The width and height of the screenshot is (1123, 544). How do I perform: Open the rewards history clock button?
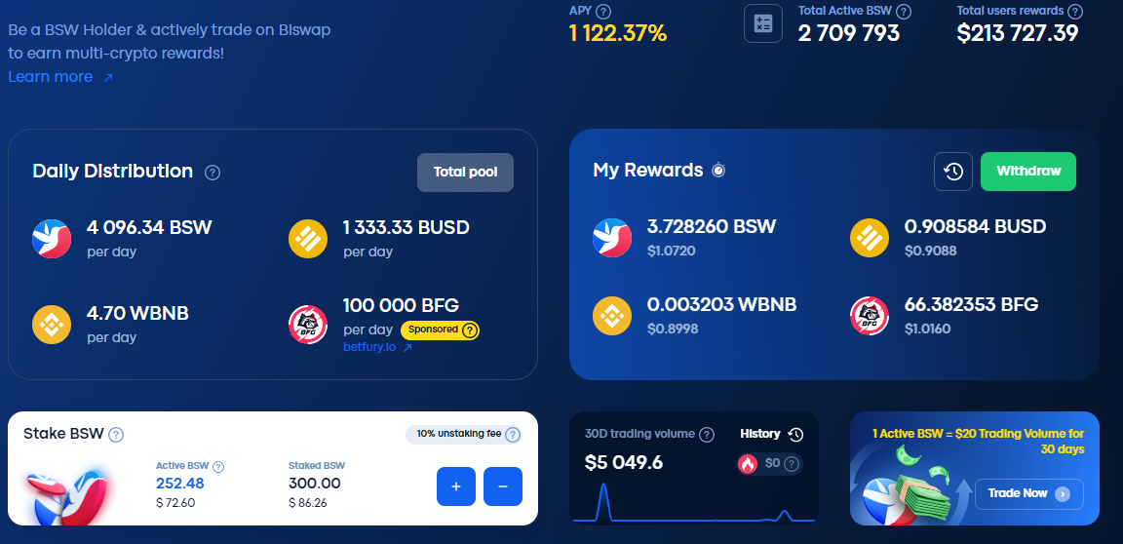coord(953,172)
